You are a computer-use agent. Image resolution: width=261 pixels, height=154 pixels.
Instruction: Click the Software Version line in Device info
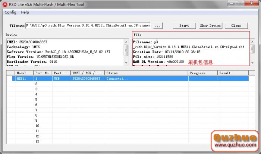(x=59, y=52)
